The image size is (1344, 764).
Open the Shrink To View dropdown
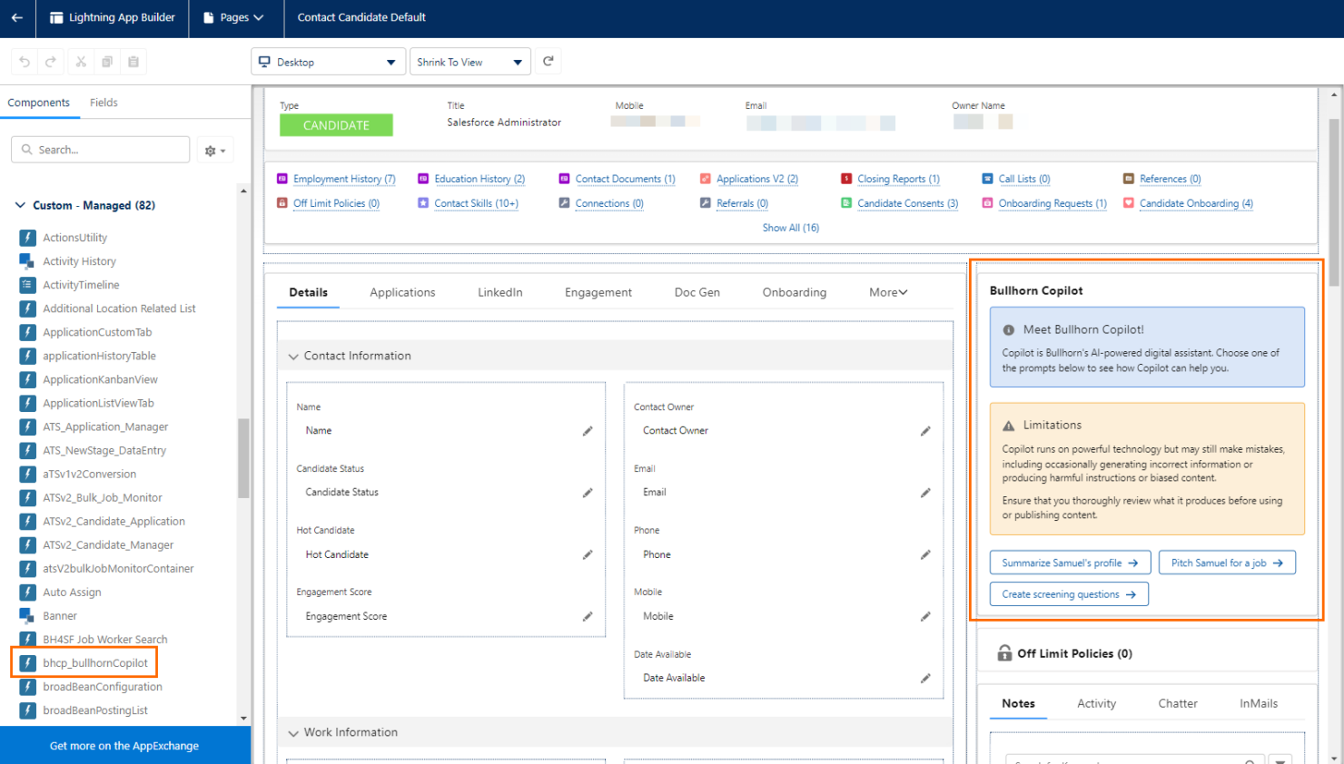click(x=469, y=62)
